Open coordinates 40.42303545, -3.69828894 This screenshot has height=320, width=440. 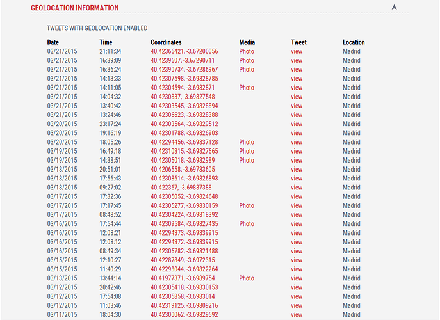click(x=184, y=106)
